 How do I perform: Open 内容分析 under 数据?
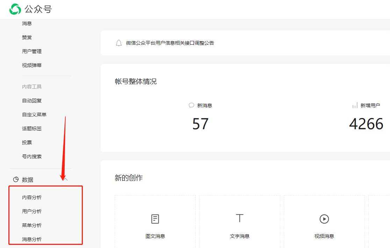coord(31,197)
